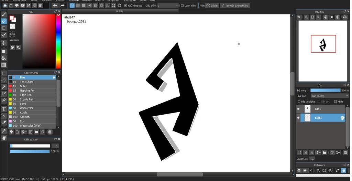Enable Bảo vệ alpha checkbox
This screenshot has height=181, width=352.
coord(299,102)
